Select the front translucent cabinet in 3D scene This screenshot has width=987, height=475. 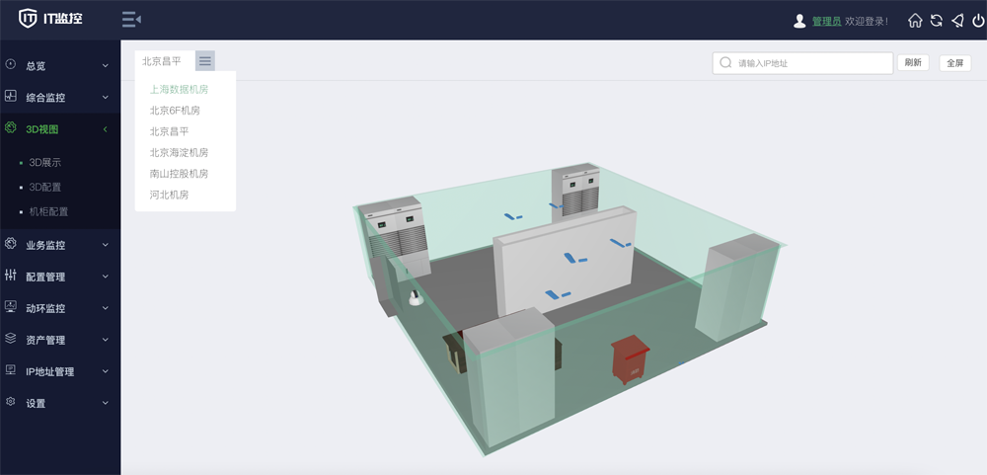tap(510, 376)
